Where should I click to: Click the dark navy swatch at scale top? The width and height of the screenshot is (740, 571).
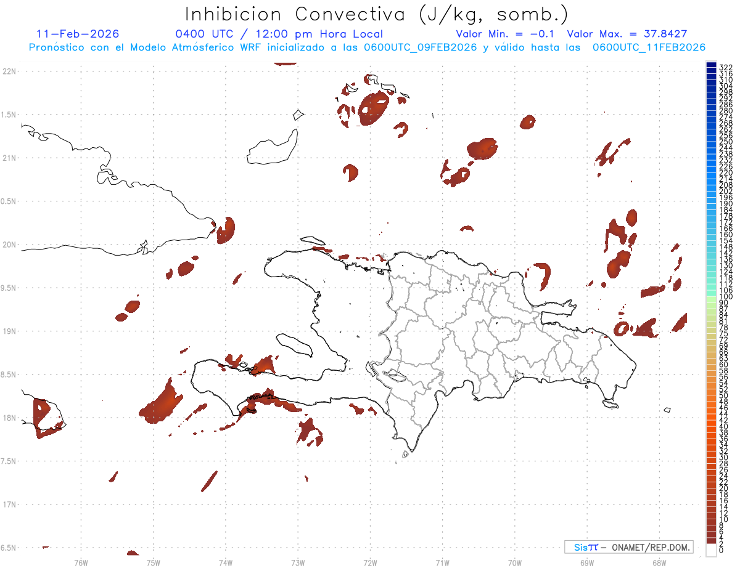click(x=711, y=65)
